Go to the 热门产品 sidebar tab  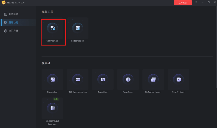coord(13,31)
